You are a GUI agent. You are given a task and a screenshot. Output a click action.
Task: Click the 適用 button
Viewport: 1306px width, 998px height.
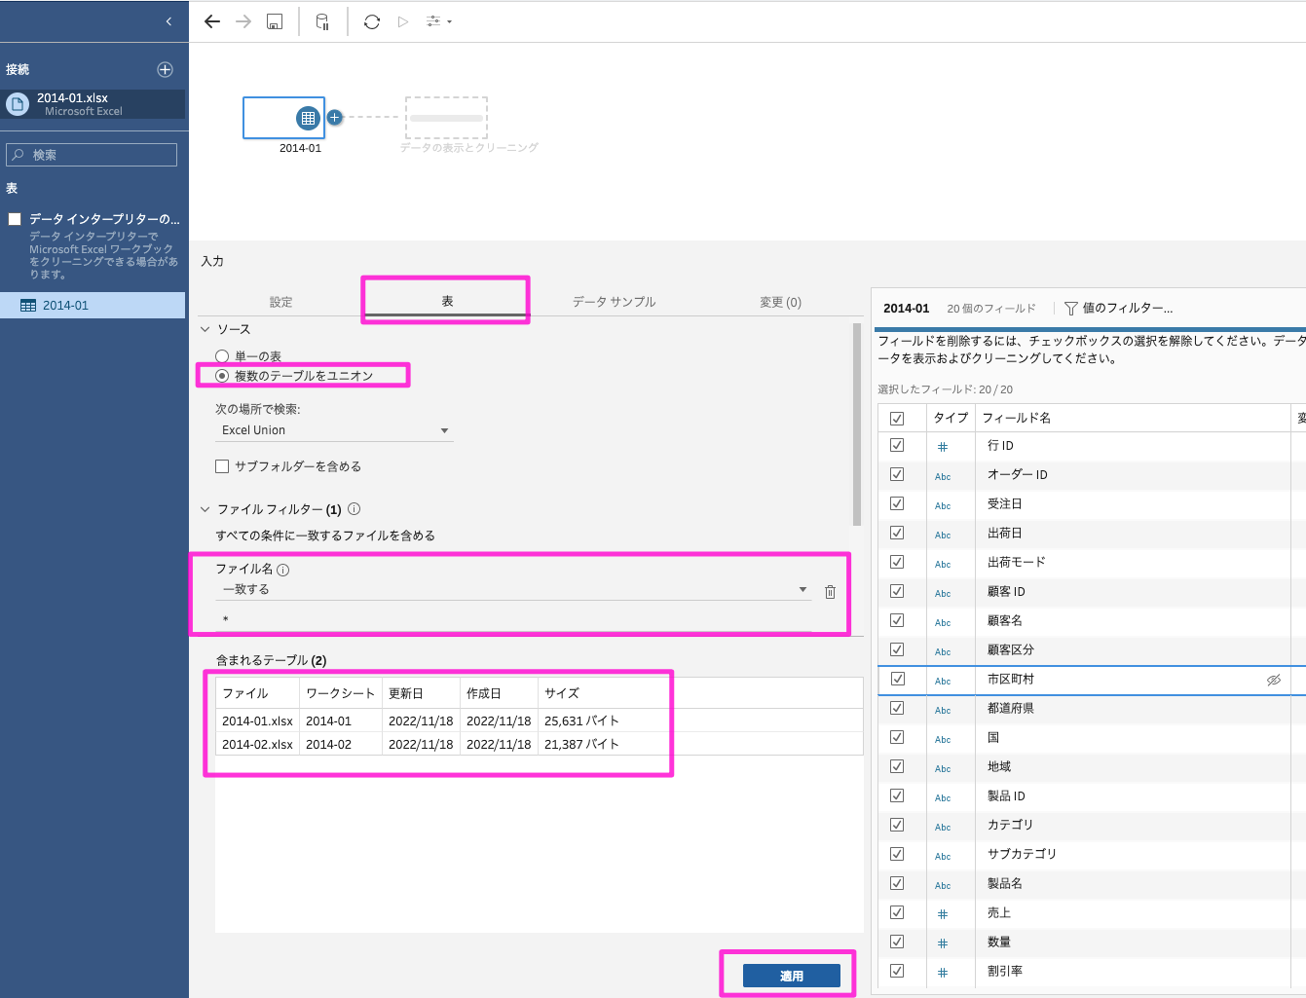[x=791, y=975]
